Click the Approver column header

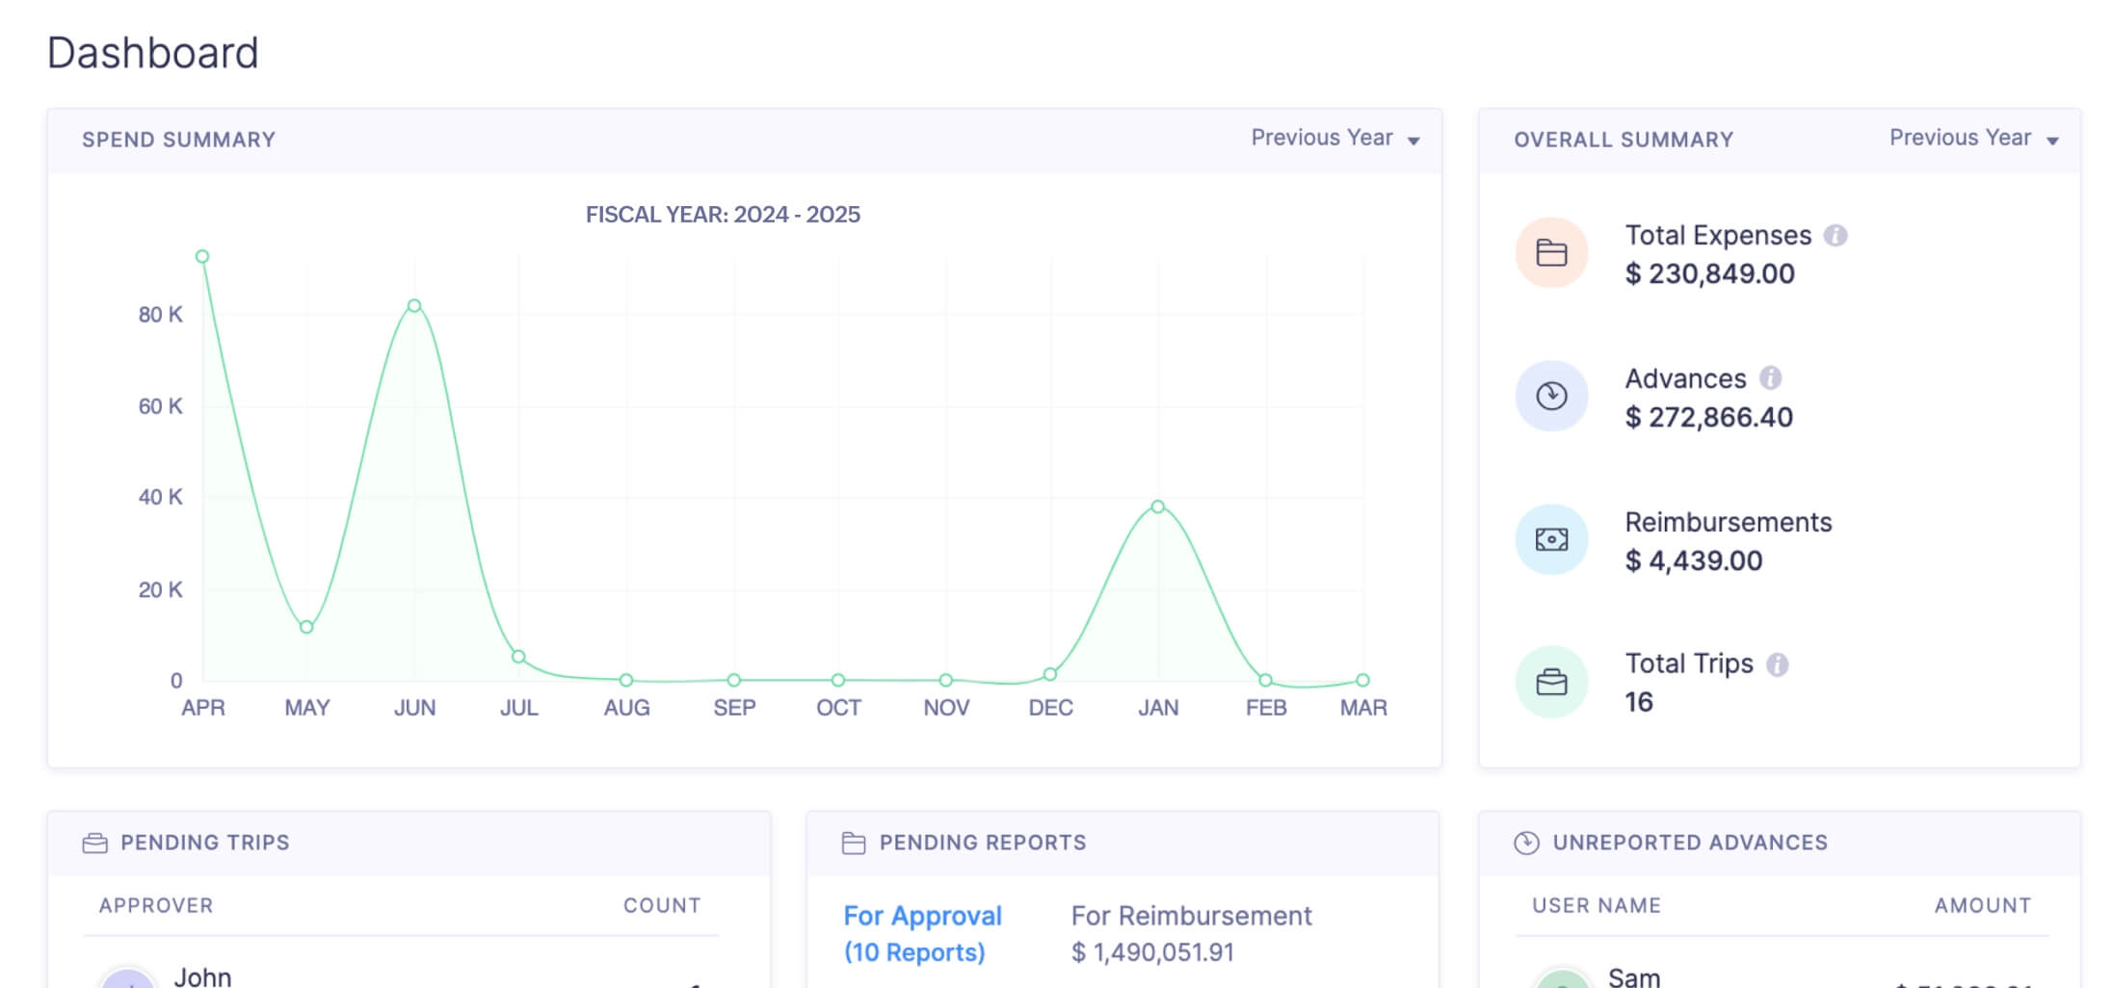point(156,906)
